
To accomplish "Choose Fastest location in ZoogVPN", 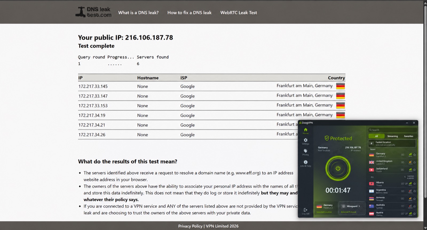I will click(392, 143).
